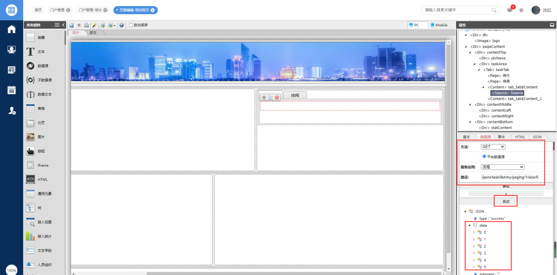Click the 路径 path input field
This screenshot has height=275, width=557.
(512, 177)
